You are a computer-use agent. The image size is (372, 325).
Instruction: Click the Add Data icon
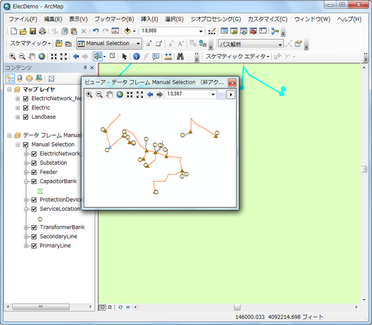[x=128, y=31]
